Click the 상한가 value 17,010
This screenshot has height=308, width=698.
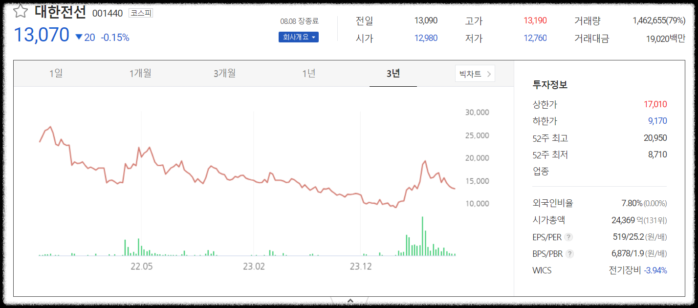655,104
